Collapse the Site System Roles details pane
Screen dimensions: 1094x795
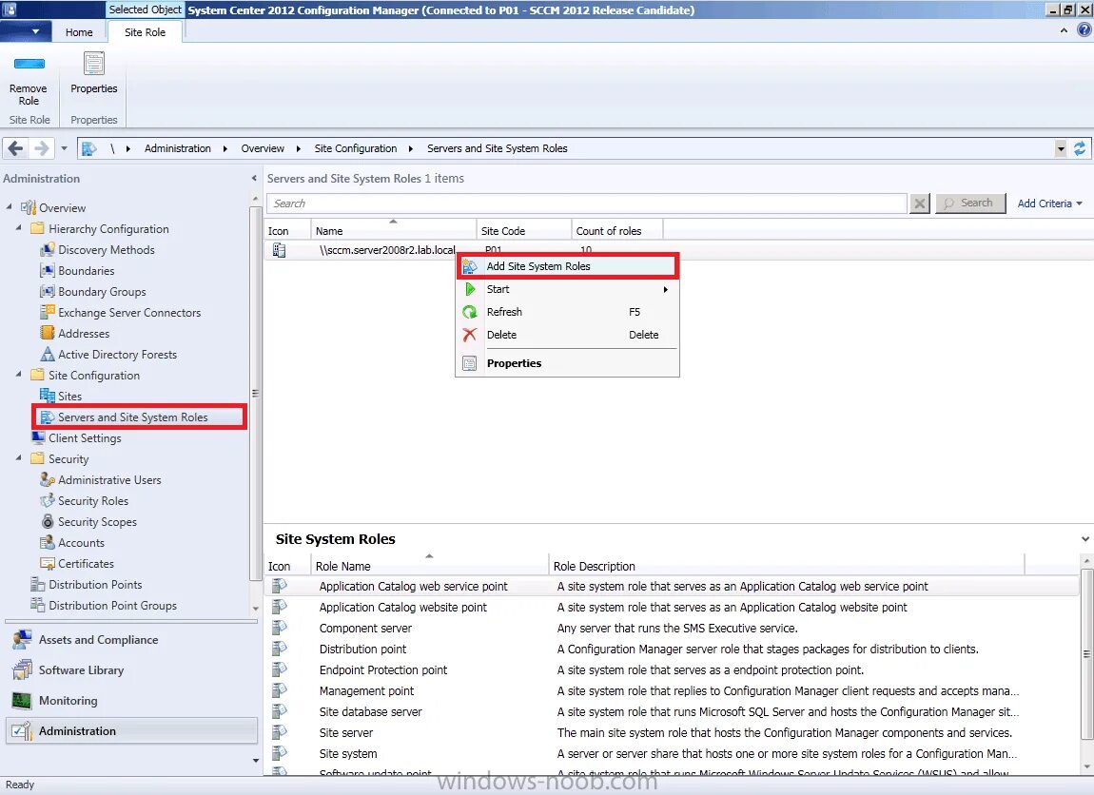point(1084,539)
